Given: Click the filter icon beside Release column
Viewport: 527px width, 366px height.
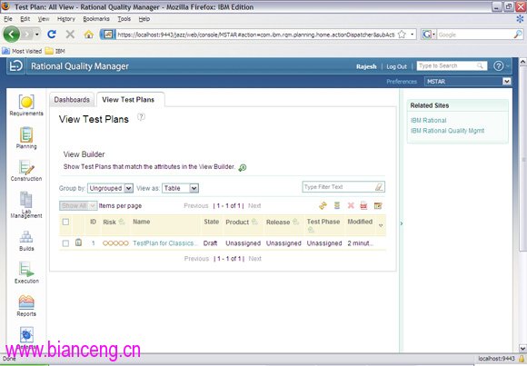Looking at the screenshot, I should (x=295, y=222).
